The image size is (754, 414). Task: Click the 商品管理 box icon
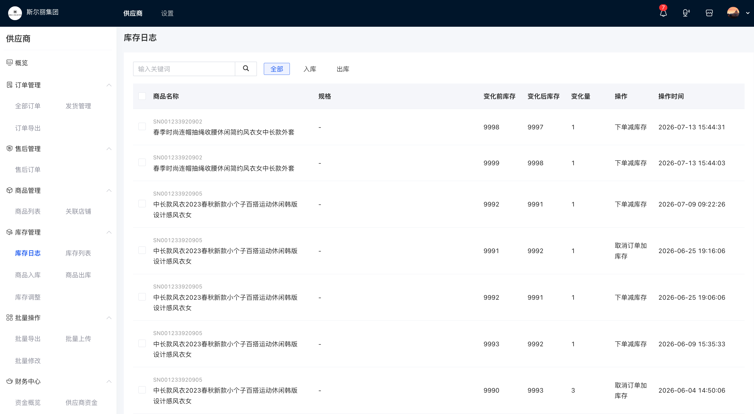[9, 190]
